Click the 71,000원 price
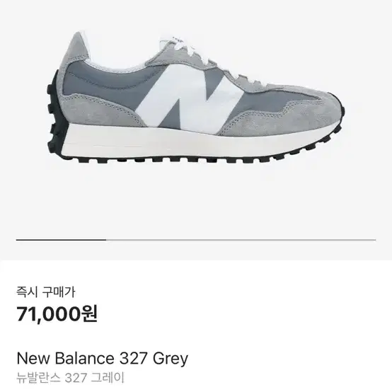392x392 pixels. [x=57, y=314]
